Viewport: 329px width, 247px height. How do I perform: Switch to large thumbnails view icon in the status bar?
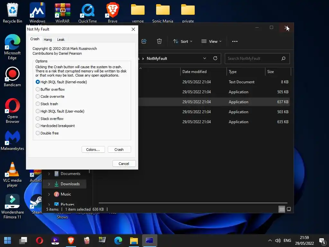(289, 209)
